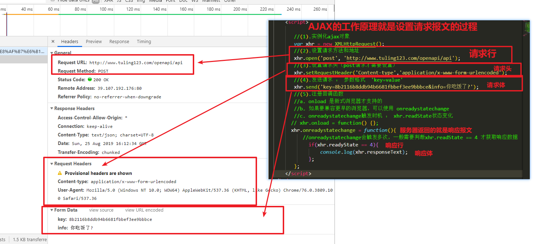Collapse the General section

click(51, 53)
